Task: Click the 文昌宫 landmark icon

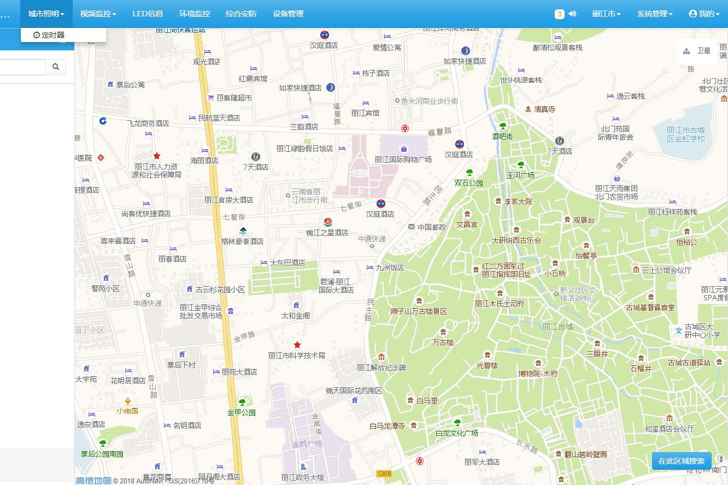Action: 467,214
